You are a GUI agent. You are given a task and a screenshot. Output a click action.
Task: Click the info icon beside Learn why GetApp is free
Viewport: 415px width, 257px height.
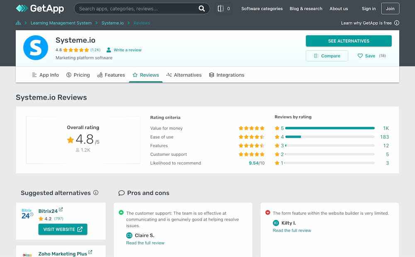click(397, 23)
